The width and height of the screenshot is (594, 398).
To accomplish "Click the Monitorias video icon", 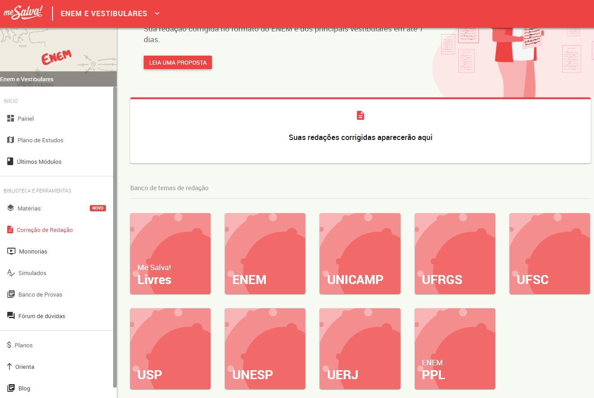I will click(11, 251).
